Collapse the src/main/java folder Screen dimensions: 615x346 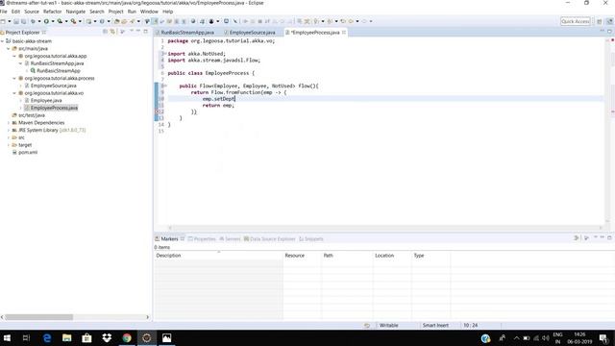pyautogui.click(x=9, y=49)
